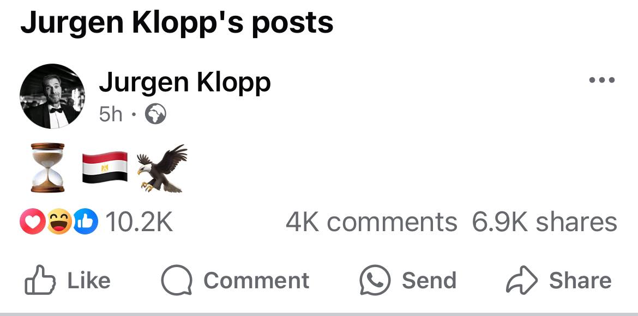
Task: View the 6.9K shares list
Action: (544, 222)
